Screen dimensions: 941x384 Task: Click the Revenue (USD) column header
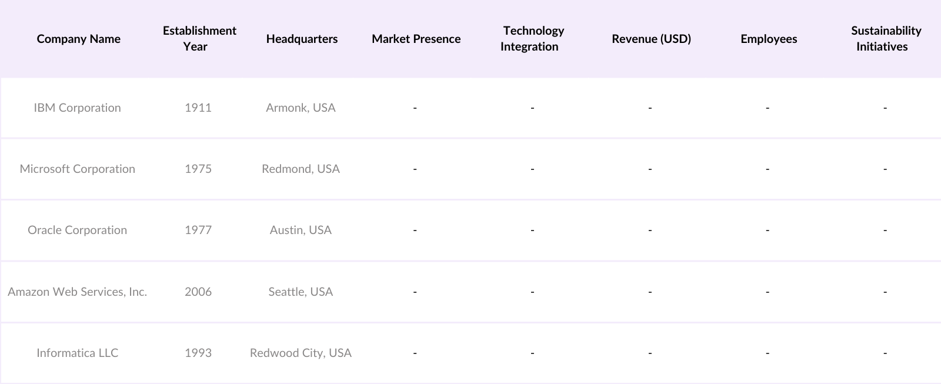[x=651, y=39]
